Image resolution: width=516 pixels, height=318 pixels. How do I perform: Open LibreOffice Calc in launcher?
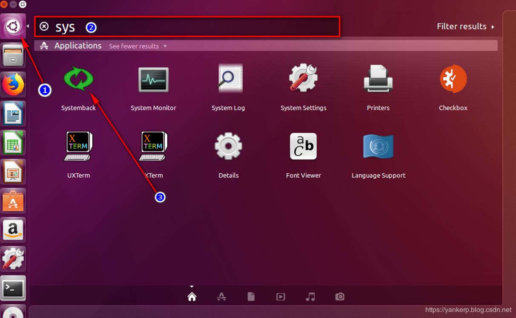[x=13, y=142]
